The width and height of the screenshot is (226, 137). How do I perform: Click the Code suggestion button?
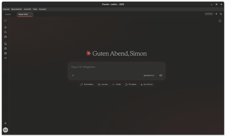coord(116,84)
